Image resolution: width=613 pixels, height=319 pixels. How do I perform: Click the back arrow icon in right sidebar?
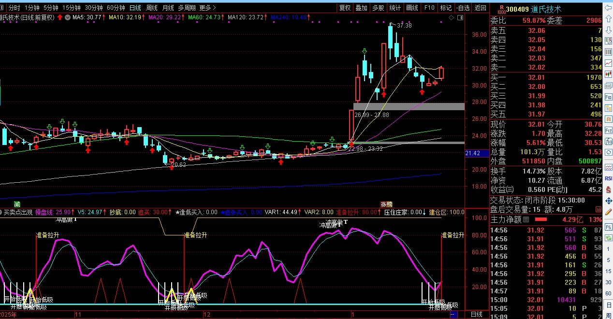[608, 7]
